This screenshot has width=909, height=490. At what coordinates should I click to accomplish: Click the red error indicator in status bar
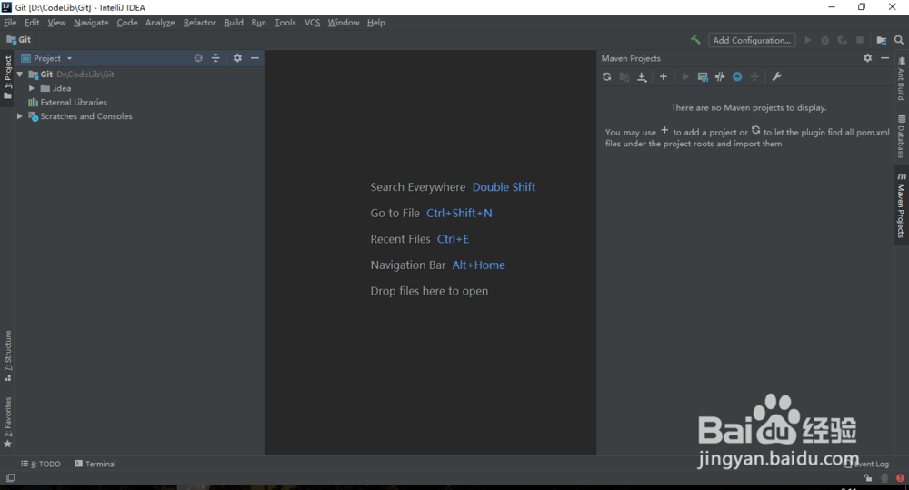(x=900, y=478)
